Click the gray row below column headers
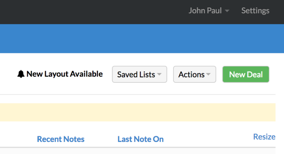The image size is (284, 154). 138,151
